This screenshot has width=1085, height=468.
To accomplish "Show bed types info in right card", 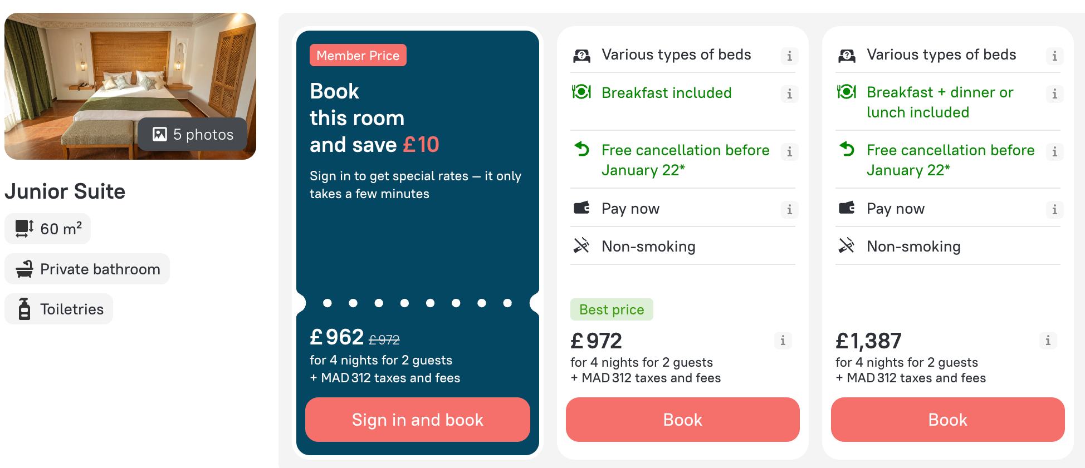I will point(1054,56).
